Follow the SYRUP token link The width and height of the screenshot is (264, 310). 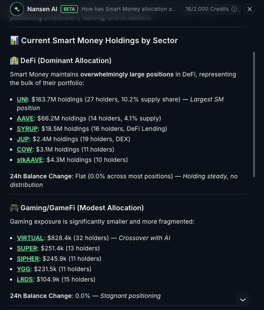(x=27, y=129)
